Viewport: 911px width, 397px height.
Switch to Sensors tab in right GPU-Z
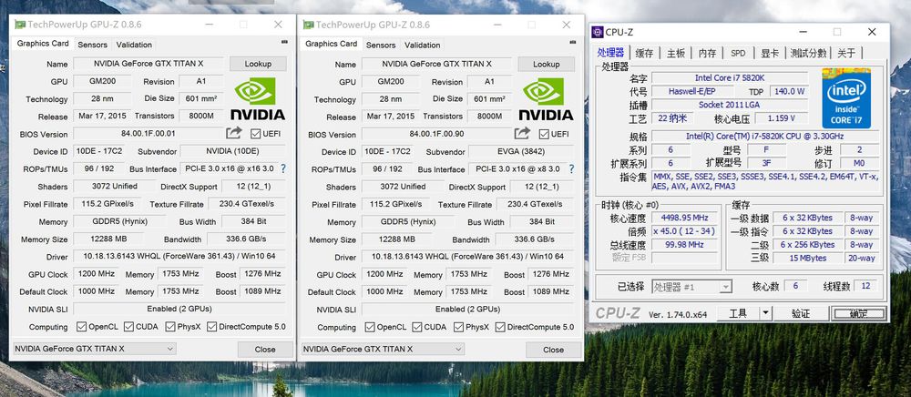click(x=381, y=46)
